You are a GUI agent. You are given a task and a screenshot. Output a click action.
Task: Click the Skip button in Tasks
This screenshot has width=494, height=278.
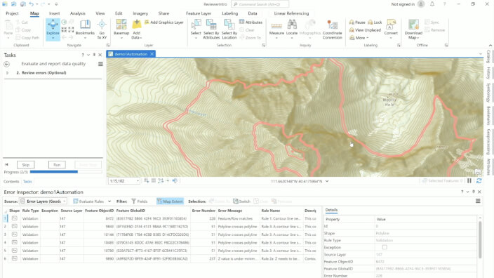(x=26, y=164)
